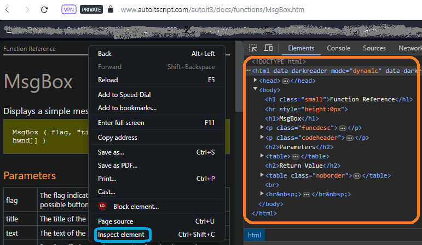Expand the p funcdesc node
Image resolution: width=422 pixels, height=245 pixels.
coord(262,127)
